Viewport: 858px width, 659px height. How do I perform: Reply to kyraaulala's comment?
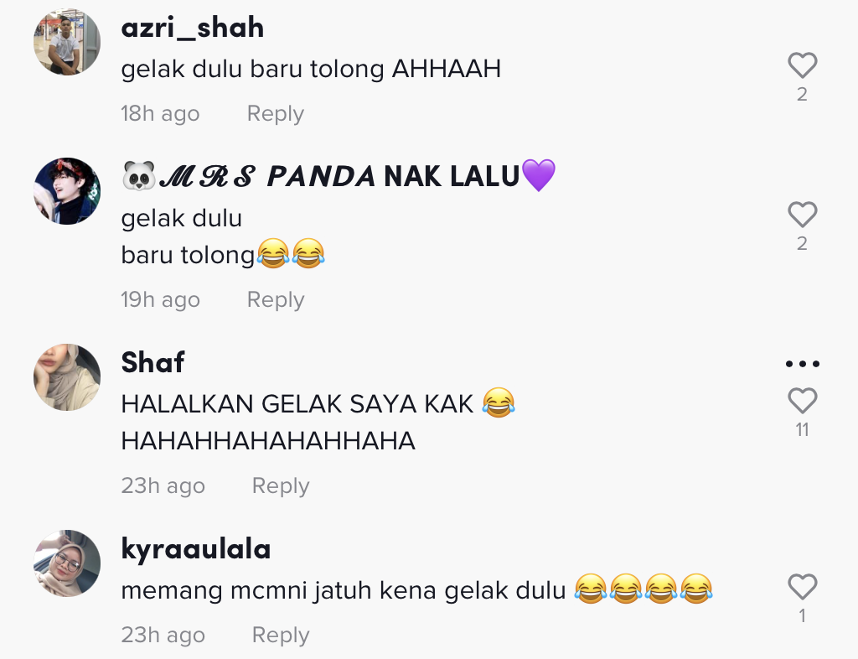tap(281, 635)
